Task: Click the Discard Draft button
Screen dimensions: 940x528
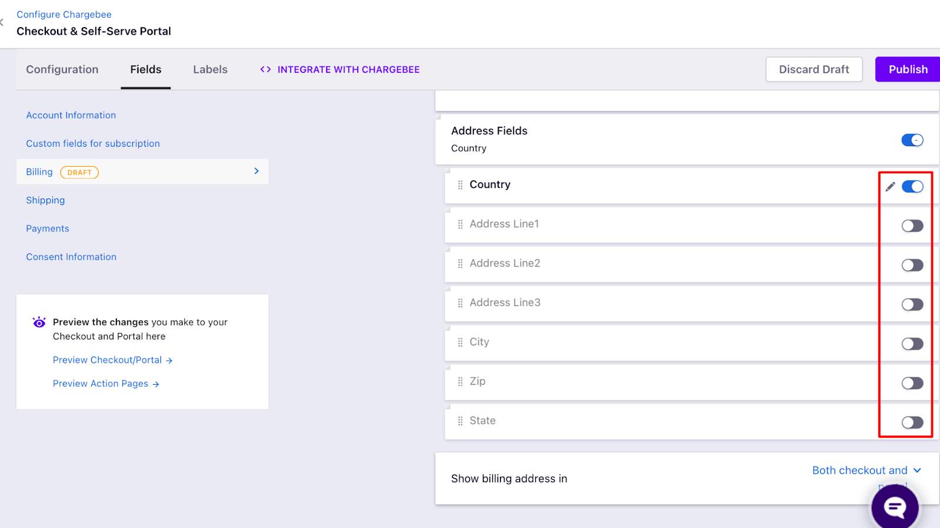Action: pyautogui.click(x=814, y=69)
